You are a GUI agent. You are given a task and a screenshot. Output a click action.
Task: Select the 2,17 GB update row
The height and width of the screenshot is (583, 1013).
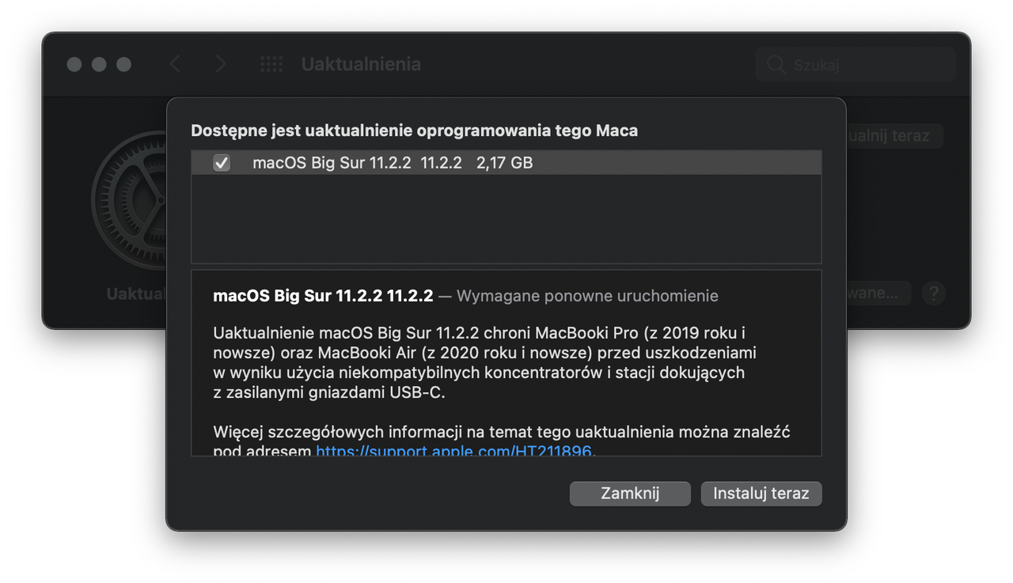point(506,163)
